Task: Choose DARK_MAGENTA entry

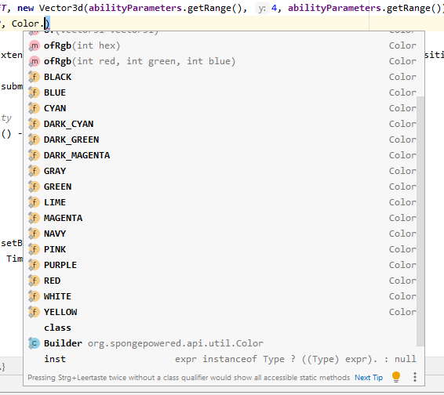Action: click(x=222, y=155)
